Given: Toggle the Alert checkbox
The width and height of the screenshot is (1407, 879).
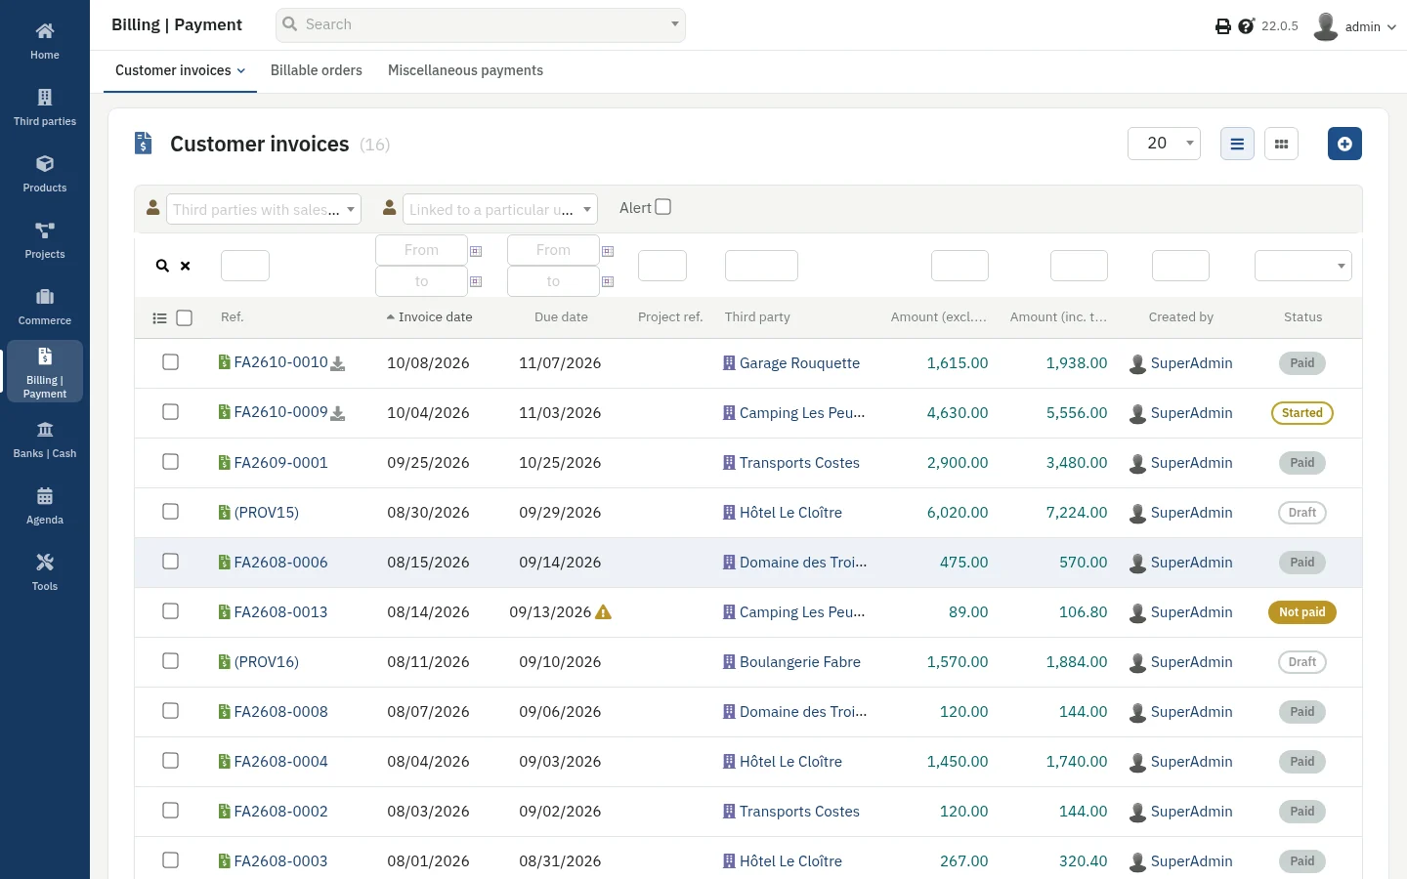Looking at the screenshot, I should [x=663, y=207].
